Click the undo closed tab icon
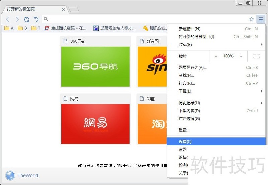 point(36,19)
